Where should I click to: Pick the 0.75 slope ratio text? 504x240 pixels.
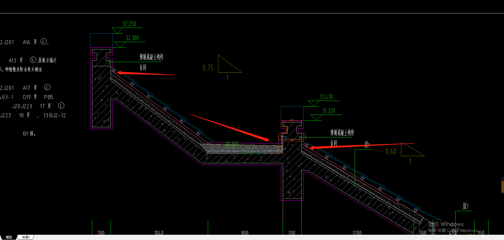[x=208, y=68]
